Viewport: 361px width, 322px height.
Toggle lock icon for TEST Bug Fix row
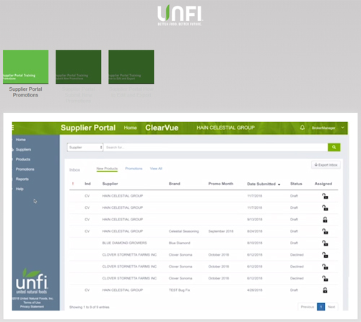click(325, 290)
